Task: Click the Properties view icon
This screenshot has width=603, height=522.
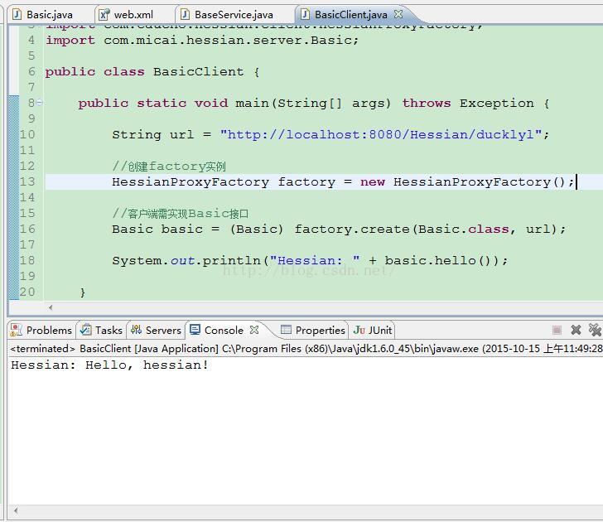Action: (x=286, y=330)
